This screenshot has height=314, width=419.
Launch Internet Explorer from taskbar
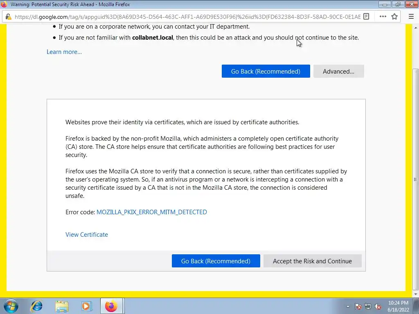point(36,306)
